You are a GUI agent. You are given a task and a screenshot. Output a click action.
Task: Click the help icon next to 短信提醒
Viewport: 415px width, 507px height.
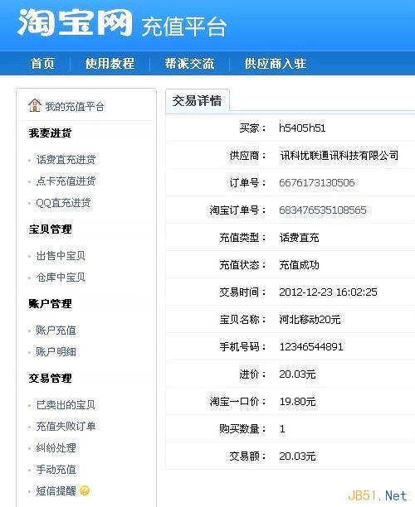coord(84,490)
